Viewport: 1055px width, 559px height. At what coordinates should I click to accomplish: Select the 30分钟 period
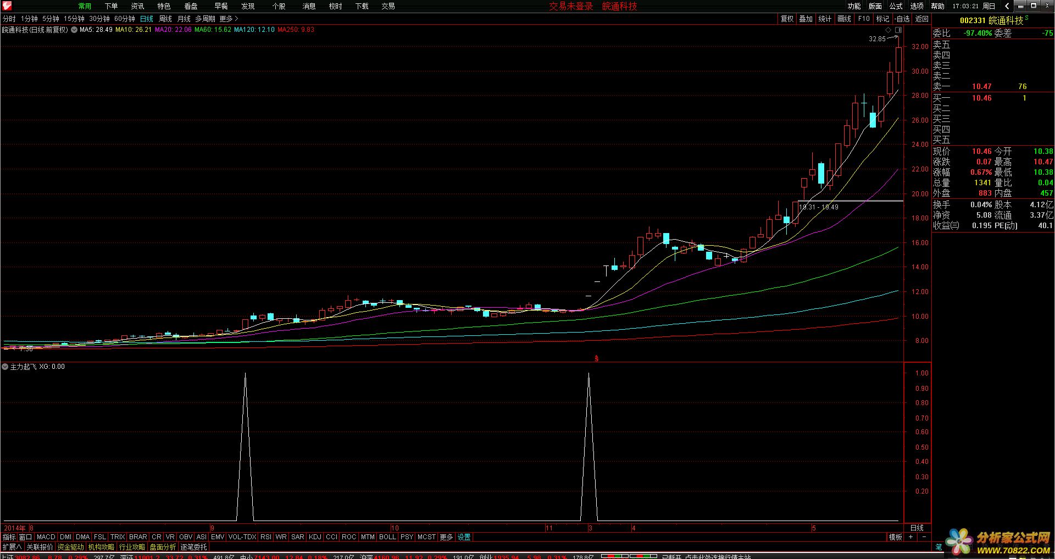click(99, 19)
